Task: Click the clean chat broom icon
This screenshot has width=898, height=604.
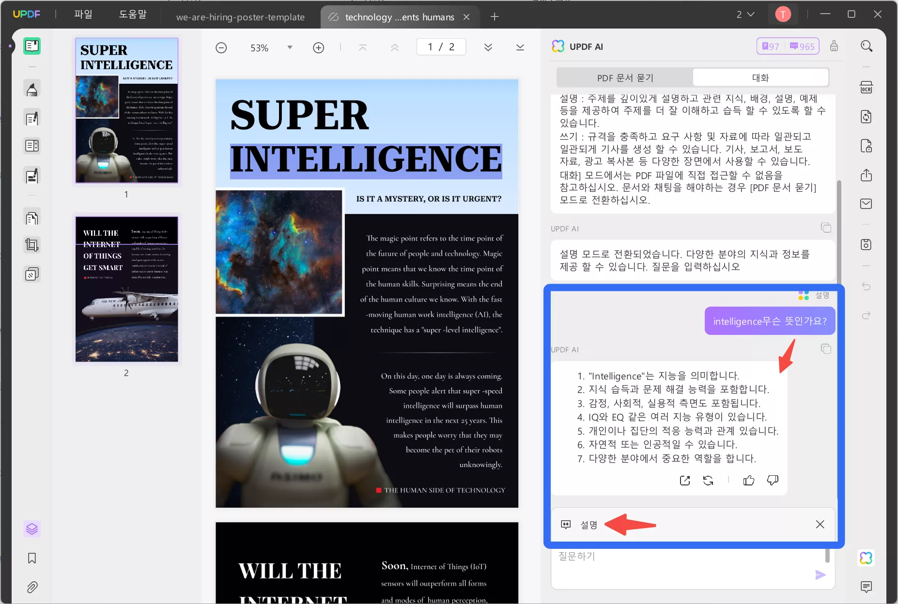Action: pyautogui.click(x=834, y=46)
